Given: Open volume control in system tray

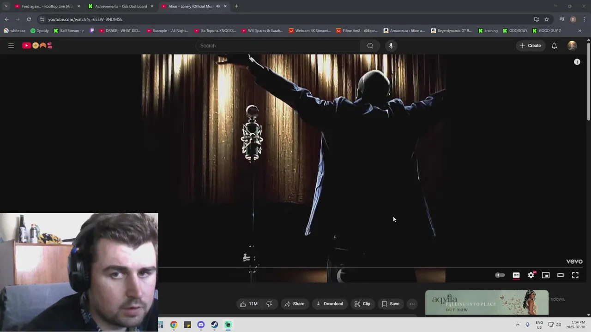Looking at the screenshot, I should click(x=558, y=325).
